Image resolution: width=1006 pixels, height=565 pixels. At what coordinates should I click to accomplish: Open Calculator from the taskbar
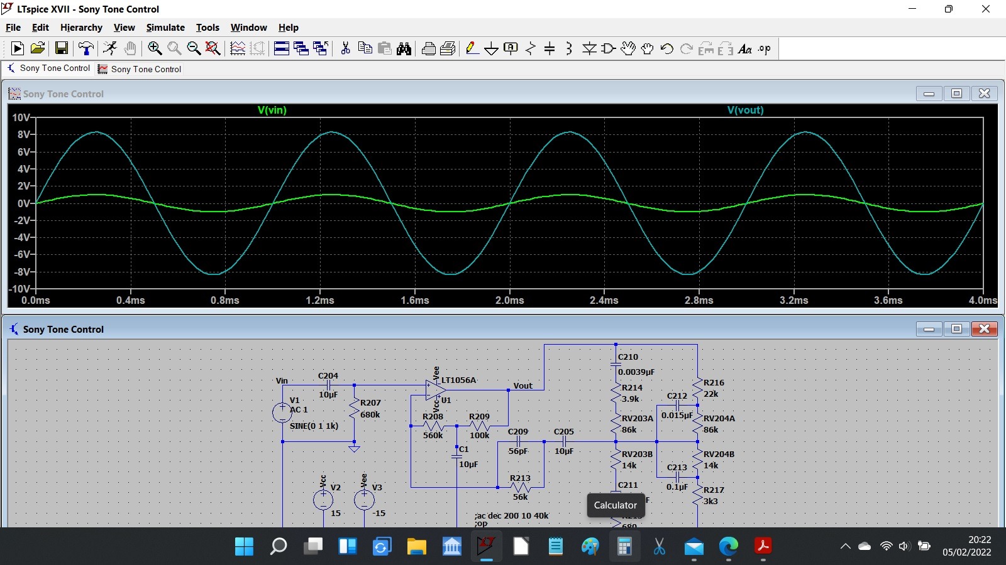(x=624, y=547)
